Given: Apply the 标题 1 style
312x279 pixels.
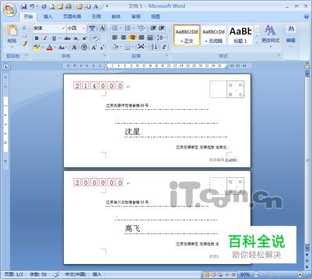Looking at the screenshot, I should coord(240,35).
